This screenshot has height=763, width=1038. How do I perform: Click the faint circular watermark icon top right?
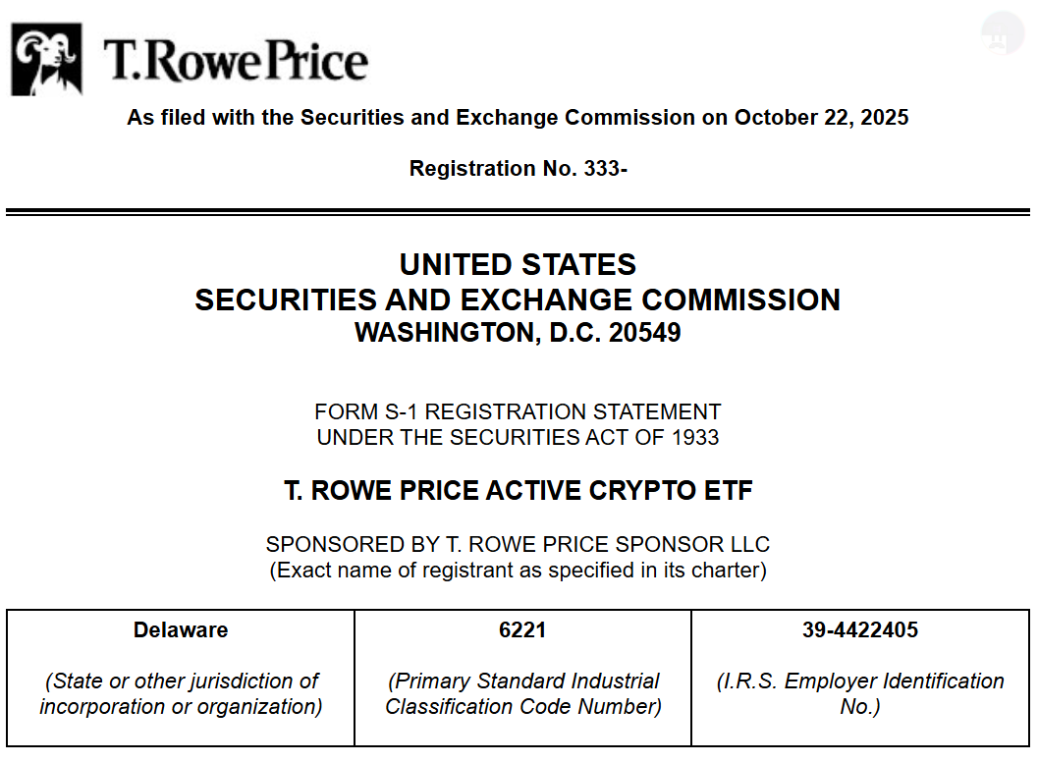[1003, 32]
